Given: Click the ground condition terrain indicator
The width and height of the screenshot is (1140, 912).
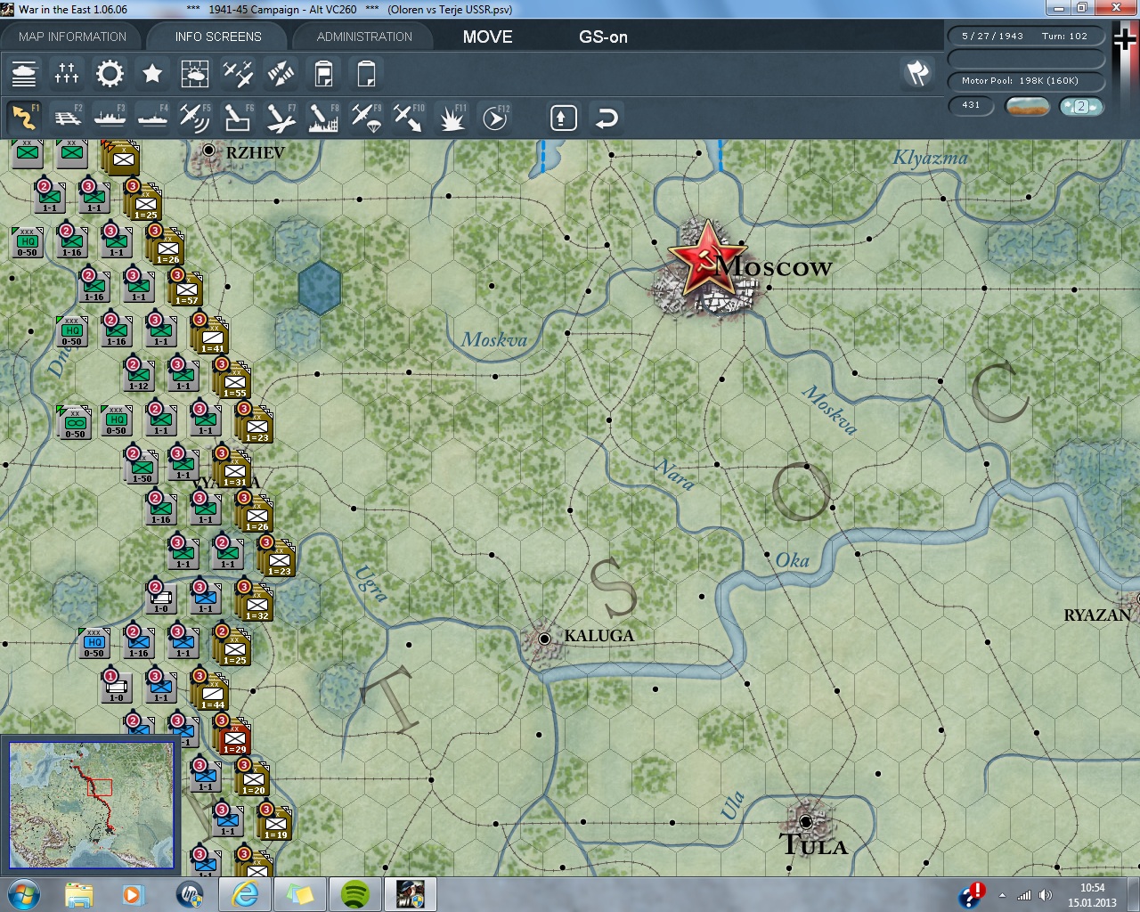Looking at the screenshot, I should 1027,106.
